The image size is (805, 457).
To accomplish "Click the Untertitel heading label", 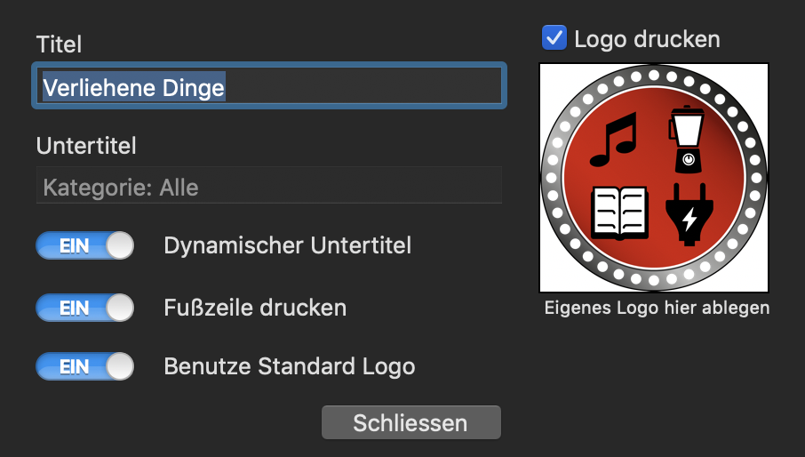I will [x=86, y=146].
